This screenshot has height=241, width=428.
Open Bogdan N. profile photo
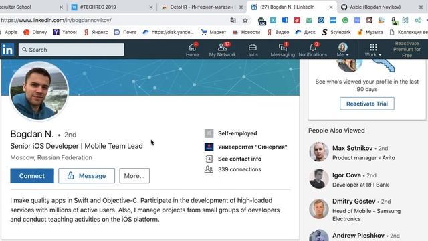tap(39, 91)
